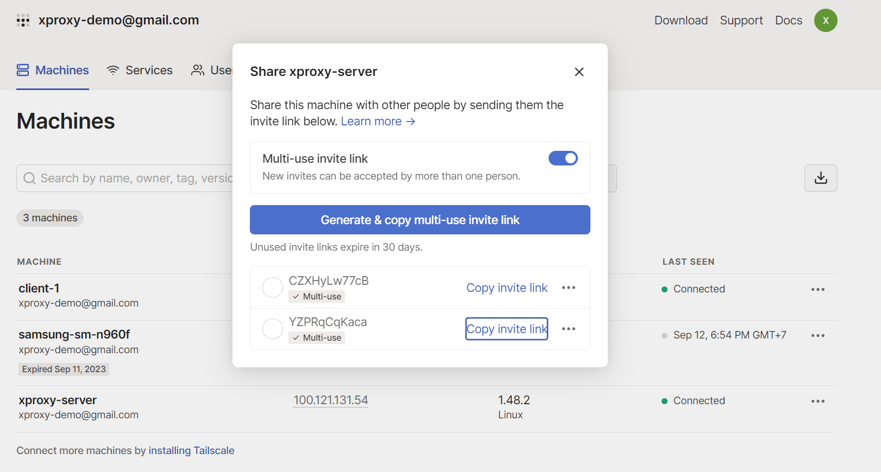Open options menu for CZXHyLw77cB invite
This screenshot has width=881, height=472.
click(569, 288)
